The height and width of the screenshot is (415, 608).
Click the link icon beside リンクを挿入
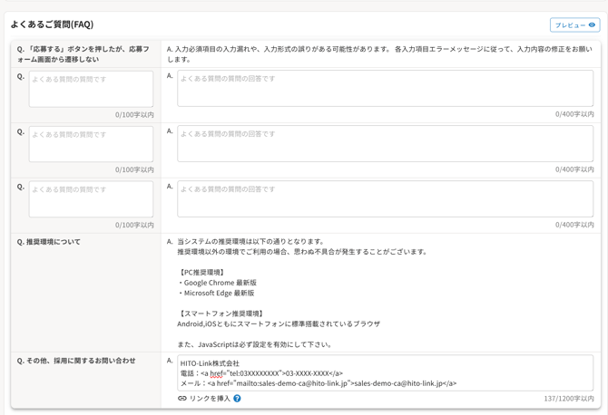tap(181, 399)
